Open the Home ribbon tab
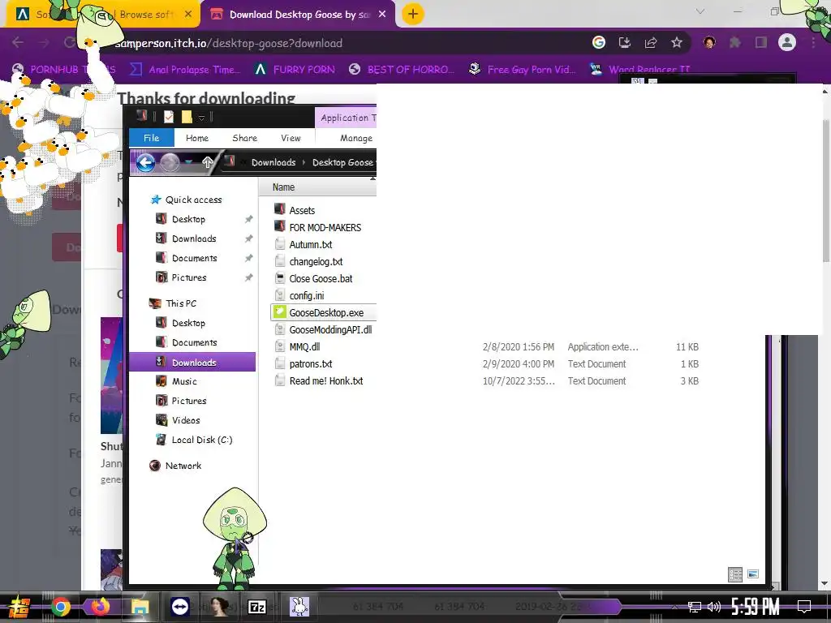Viewport: 831px width, 623px height. point(196,138)
